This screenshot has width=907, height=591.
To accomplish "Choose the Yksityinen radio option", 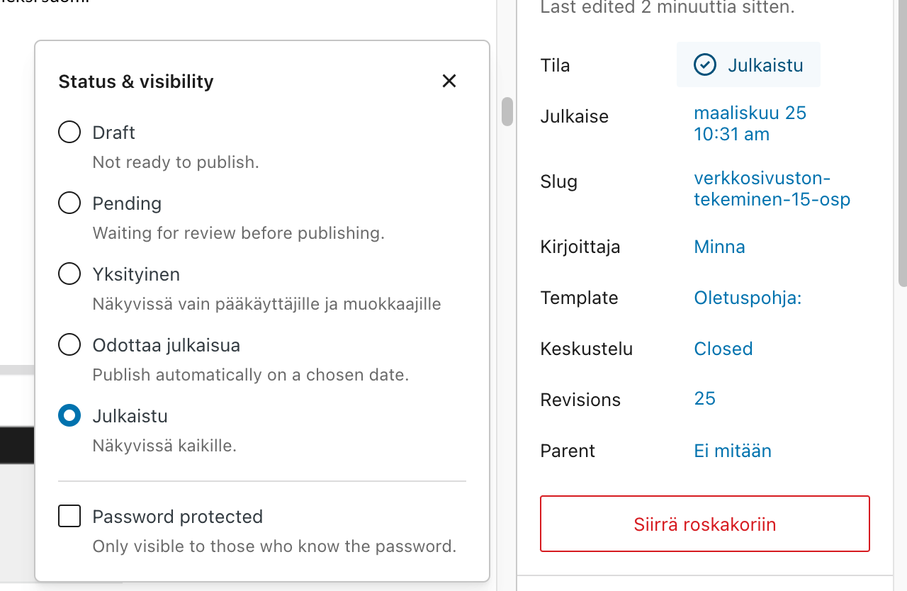I will (69, 274).
